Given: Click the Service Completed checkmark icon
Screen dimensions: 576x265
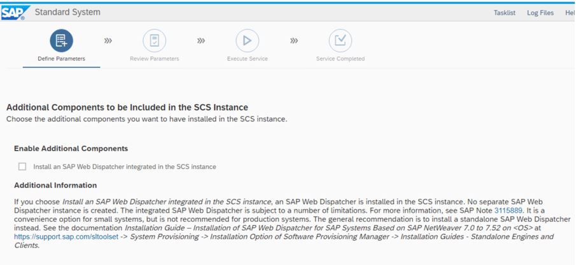Looking at the screenshot, I should click(340, 41).
